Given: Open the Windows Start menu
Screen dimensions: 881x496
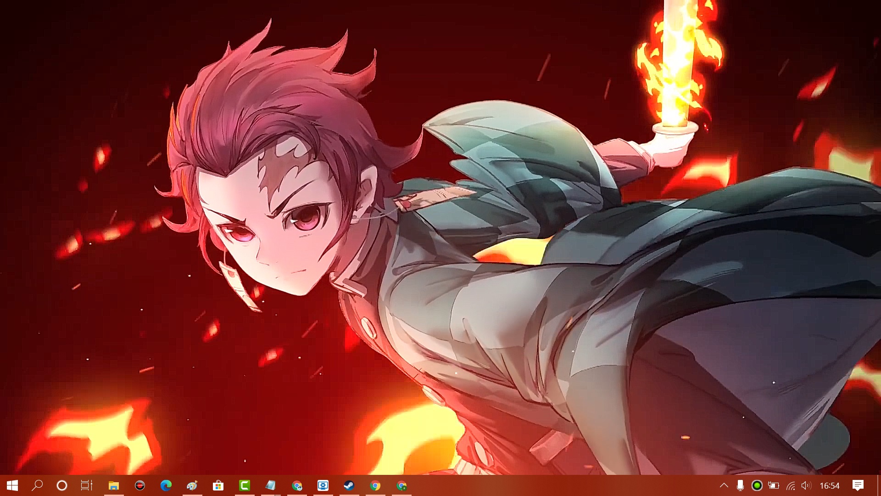Looking at the screenshot, I should pos(12,485).
